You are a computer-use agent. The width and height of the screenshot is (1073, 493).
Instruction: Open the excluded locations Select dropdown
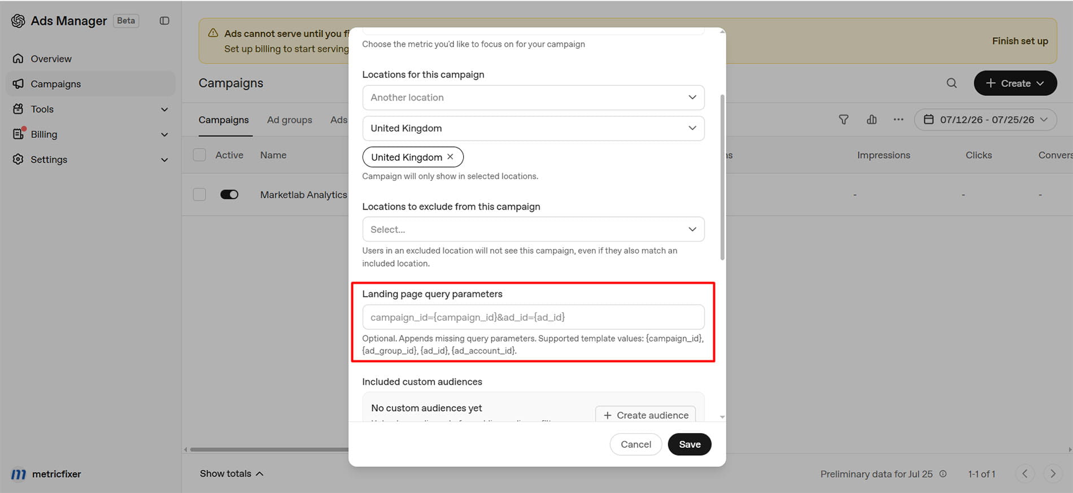pyautogui.click(x=533, y=229)
